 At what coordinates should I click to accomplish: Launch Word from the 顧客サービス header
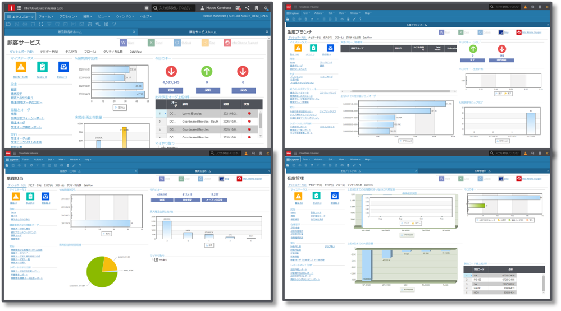[x=124, y=43]
